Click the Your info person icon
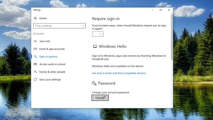Viewport: 213px width, 120px height. [35, 41]
